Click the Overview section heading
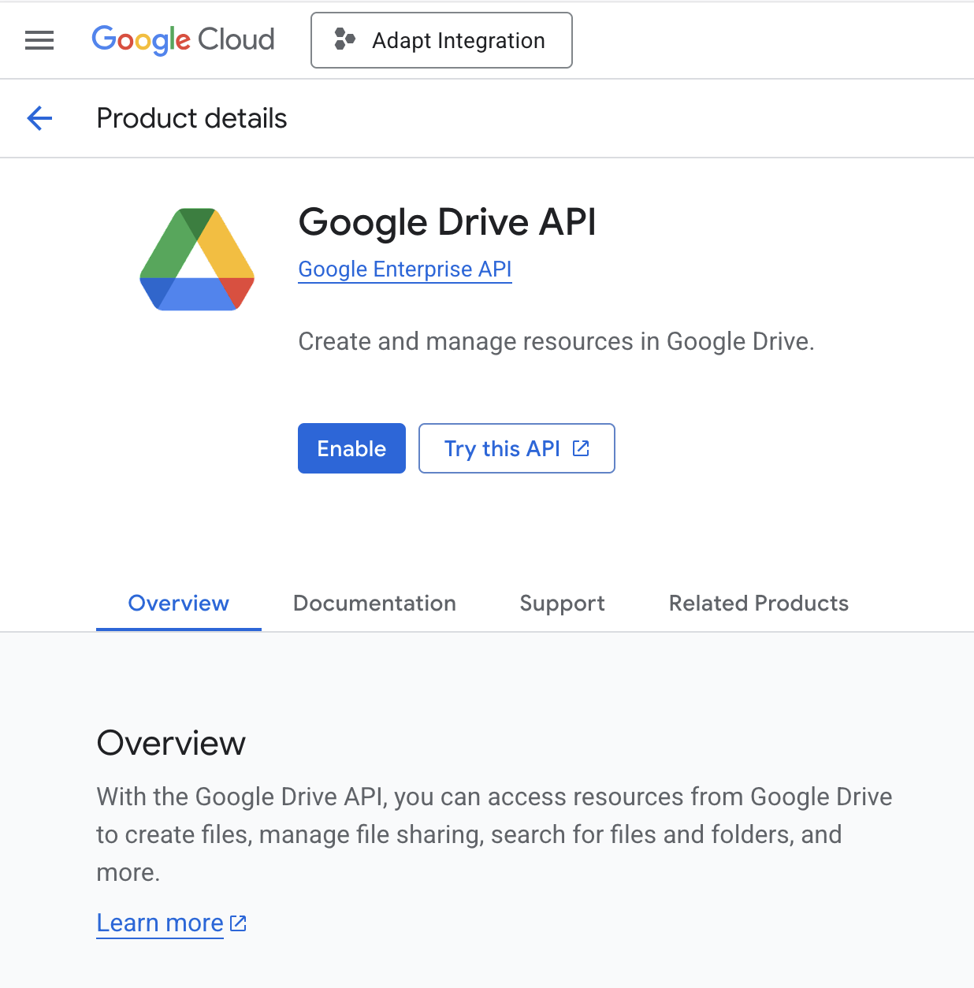Screen dimensions: 974x988 [171, 742]
